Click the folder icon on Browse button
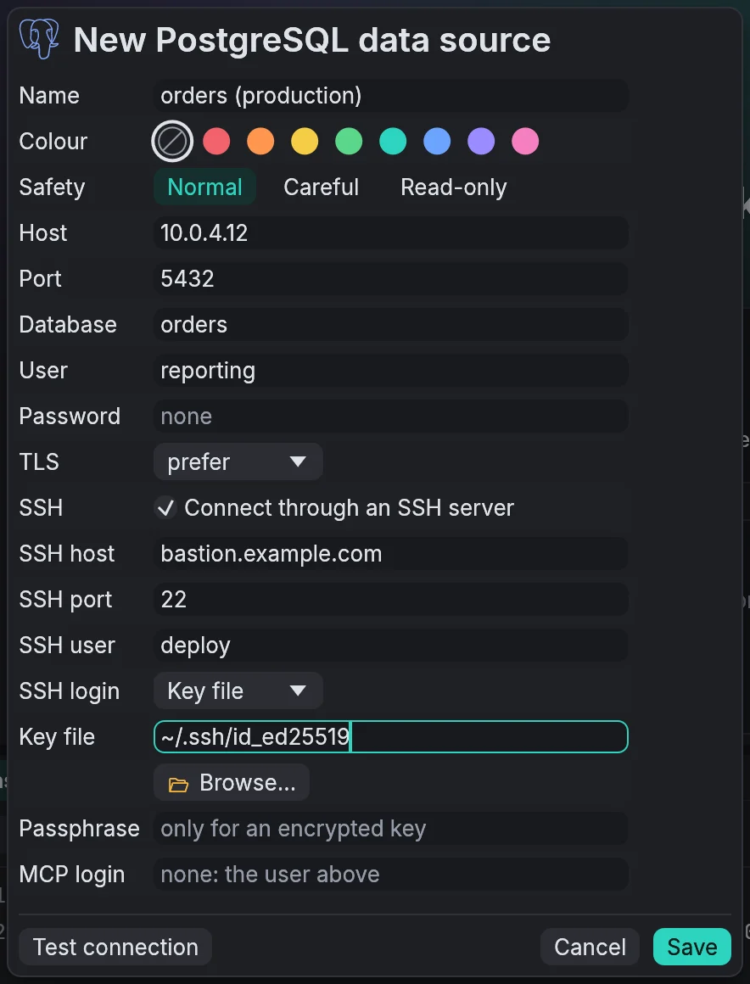750x984 pixels. coord(178,784)
